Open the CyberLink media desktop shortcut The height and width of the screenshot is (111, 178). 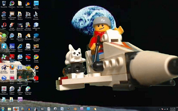coord(4,58)
